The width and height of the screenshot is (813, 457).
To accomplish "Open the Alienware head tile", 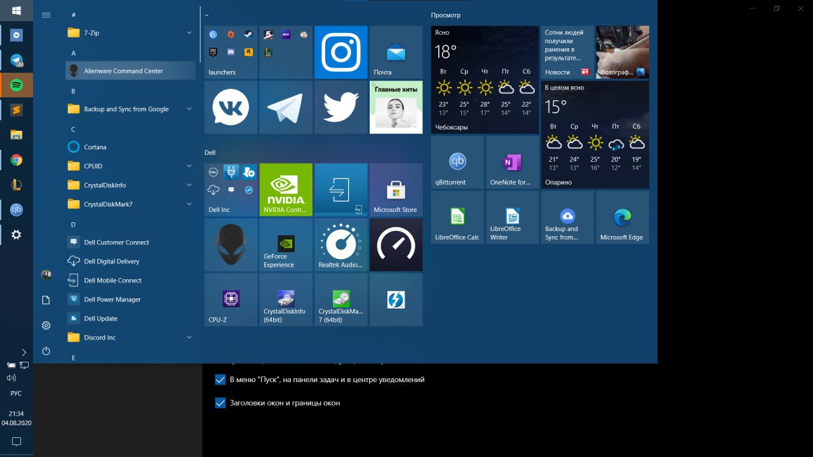I will click(x=231, y=245).
